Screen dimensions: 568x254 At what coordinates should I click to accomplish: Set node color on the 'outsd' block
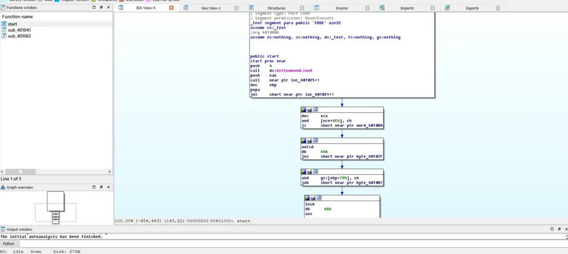pos(304,141)
